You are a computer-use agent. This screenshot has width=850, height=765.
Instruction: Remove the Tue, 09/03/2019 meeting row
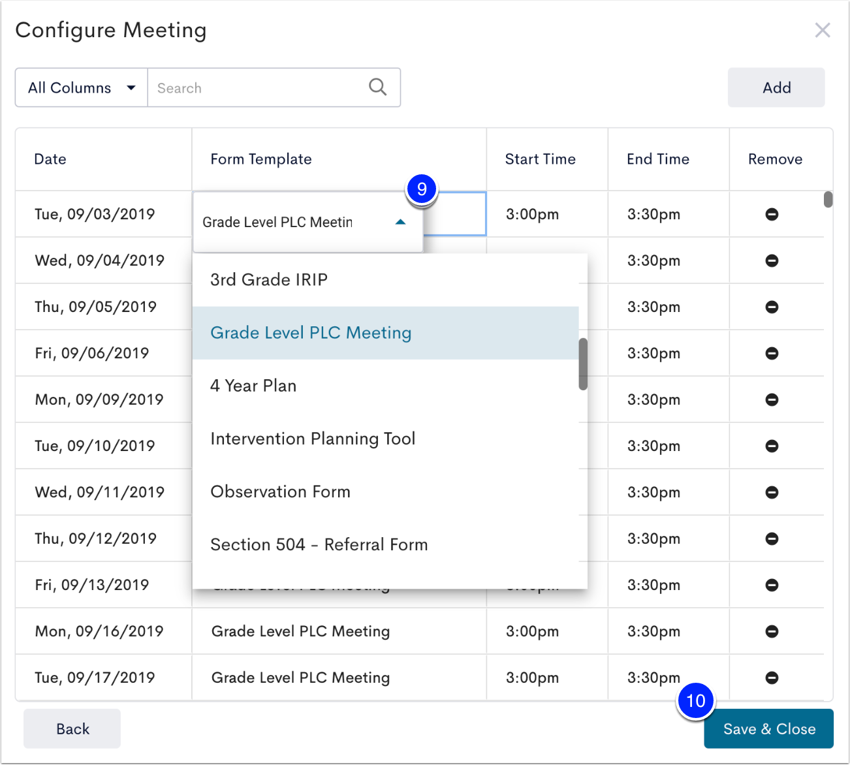[772, 214]
